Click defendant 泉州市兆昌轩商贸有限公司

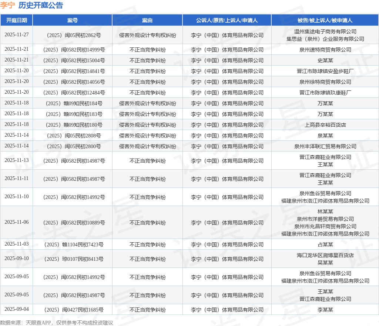[325, 227]
